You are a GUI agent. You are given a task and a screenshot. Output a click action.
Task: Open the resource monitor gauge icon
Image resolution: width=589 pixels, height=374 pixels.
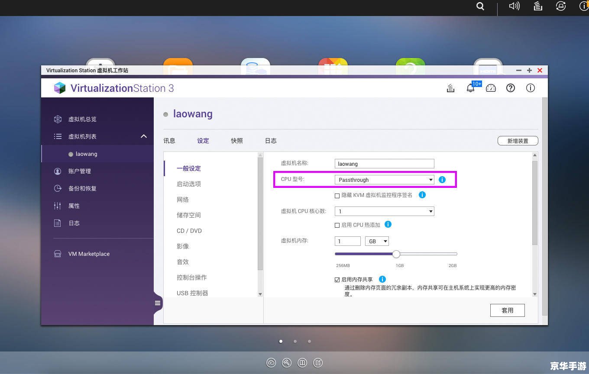pyautogui.click(x=491, y=88)
